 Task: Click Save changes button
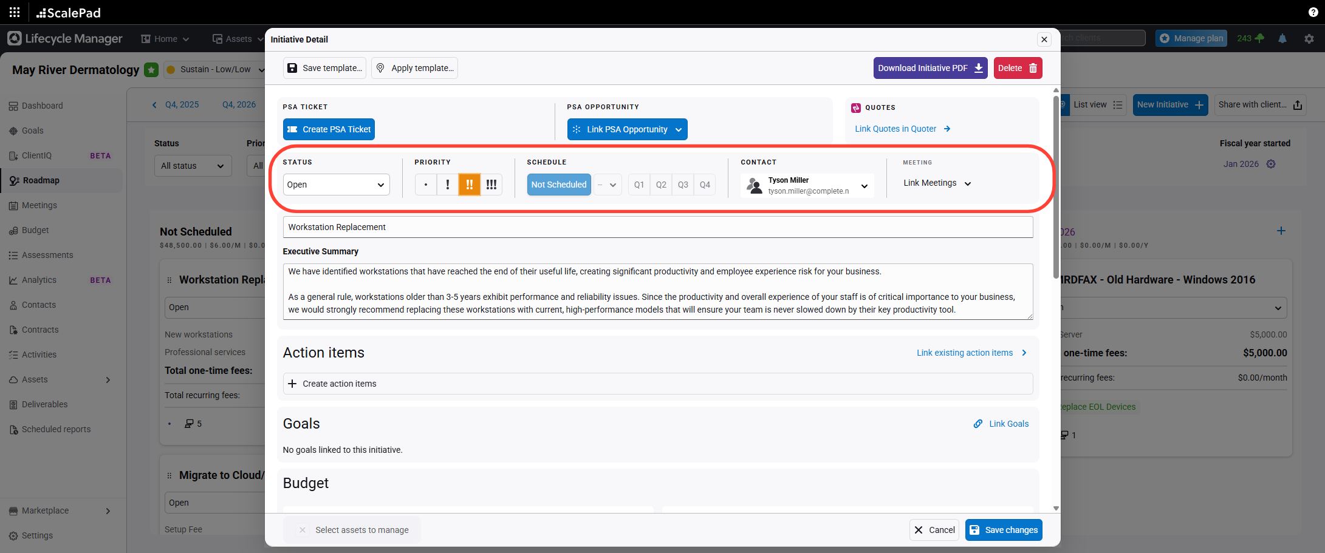[x=1004, y=530]
